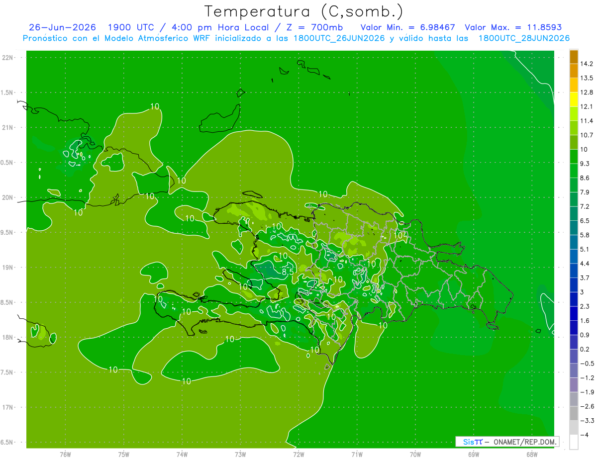Image resolution: width=597 pixels, height=461 pixels.
Task: Click the '19N' latitude axis label
Action: 7,268
